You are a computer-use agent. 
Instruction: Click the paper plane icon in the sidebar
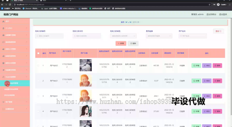(3, 70)
